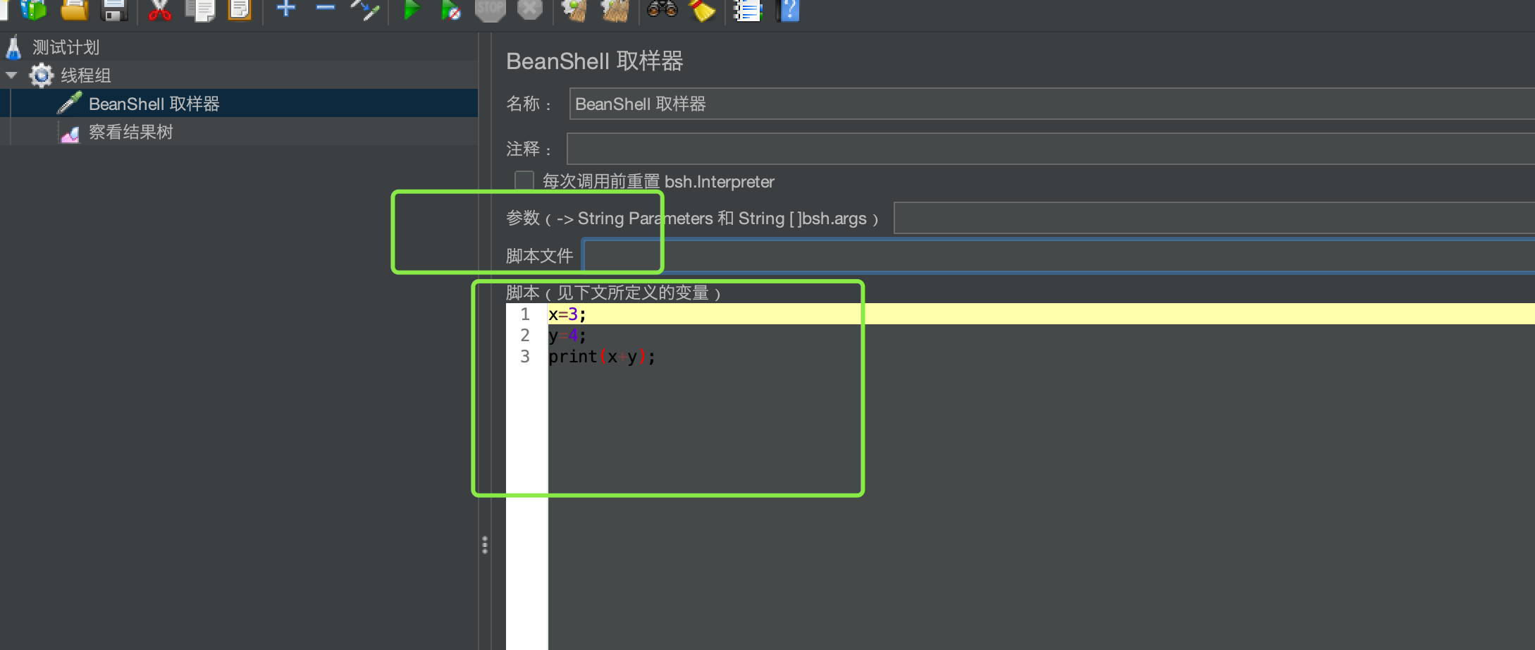Click the Shutdown X icon

coord(530,10)
